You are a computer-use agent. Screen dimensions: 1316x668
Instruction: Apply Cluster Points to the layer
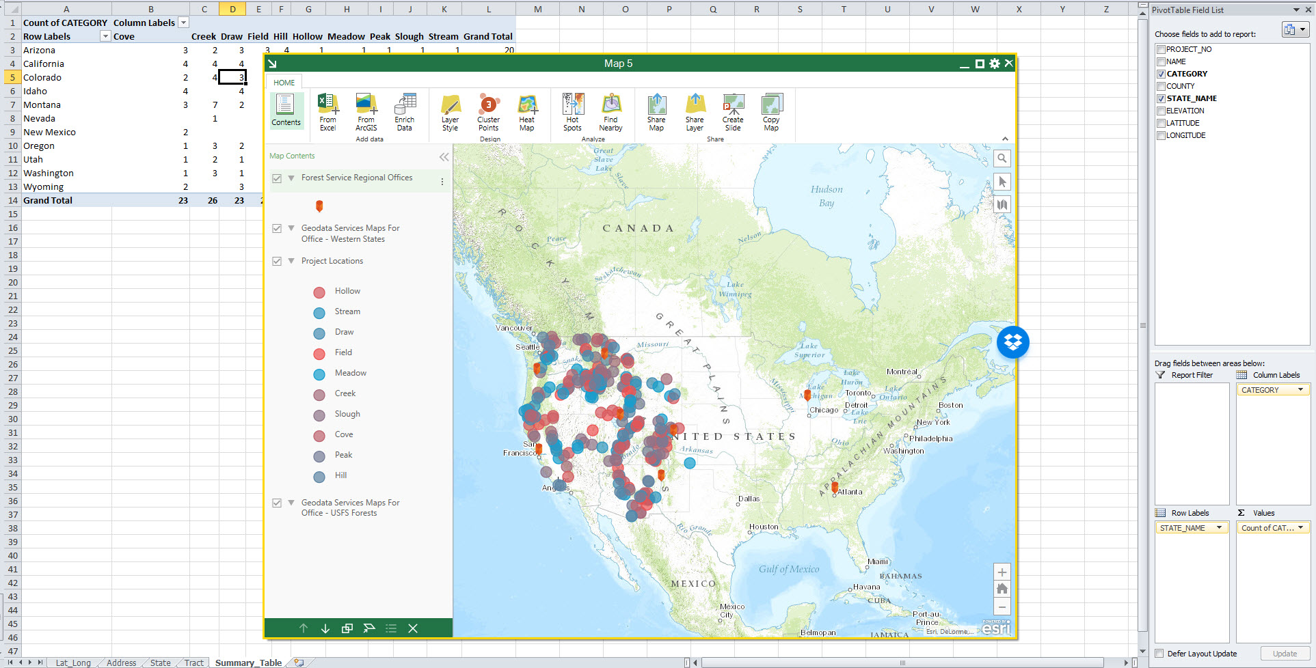[x=488, y=113]
